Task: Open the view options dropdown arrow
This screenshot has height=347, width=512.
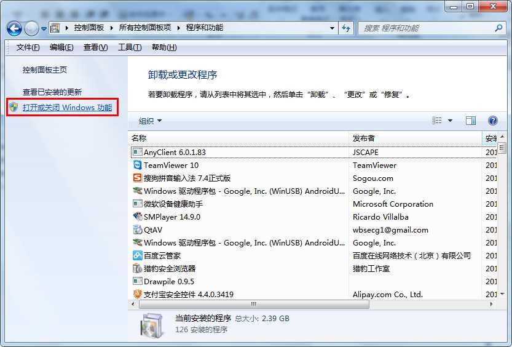Action: point(450,121)
